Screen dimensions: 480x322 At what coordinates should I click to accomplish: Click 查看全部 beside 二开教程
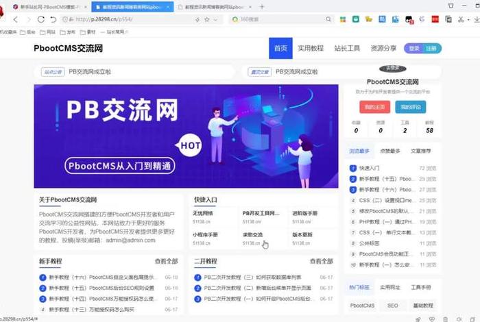click(x=321, y=262)
